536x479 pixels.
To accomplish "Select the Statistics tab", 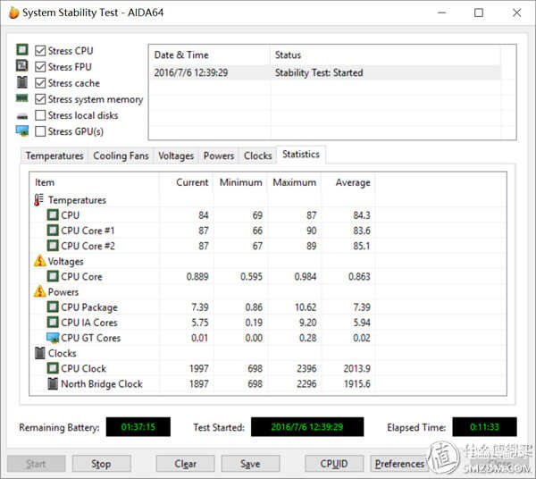I will point(301,155).
